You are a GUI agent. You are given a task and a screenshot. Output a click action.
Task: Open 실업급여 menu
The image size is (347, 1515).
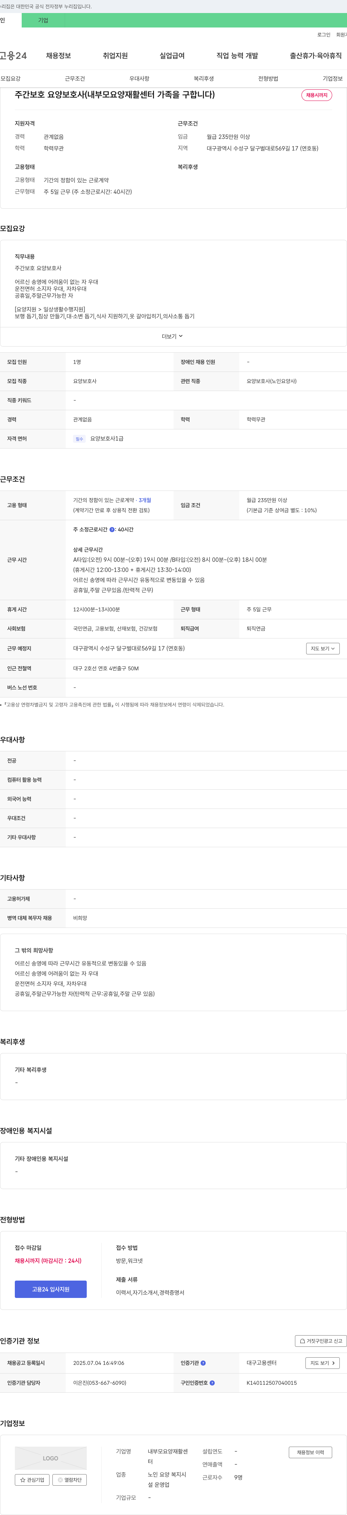172,56
